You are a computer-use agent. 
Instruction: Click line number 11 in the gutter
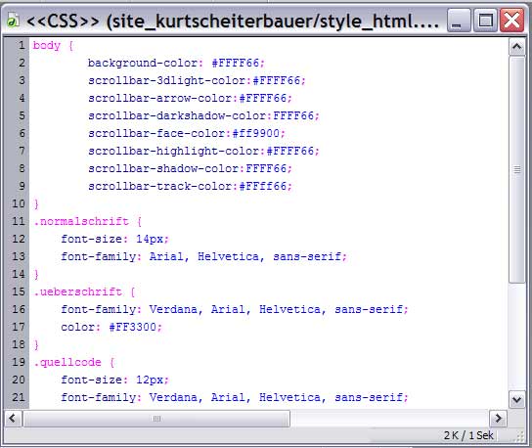pos(19,221)
